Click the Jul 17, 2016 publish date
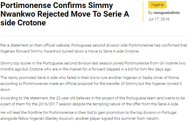The width and height of the screenshot is (188, 122). click(159, 19)
